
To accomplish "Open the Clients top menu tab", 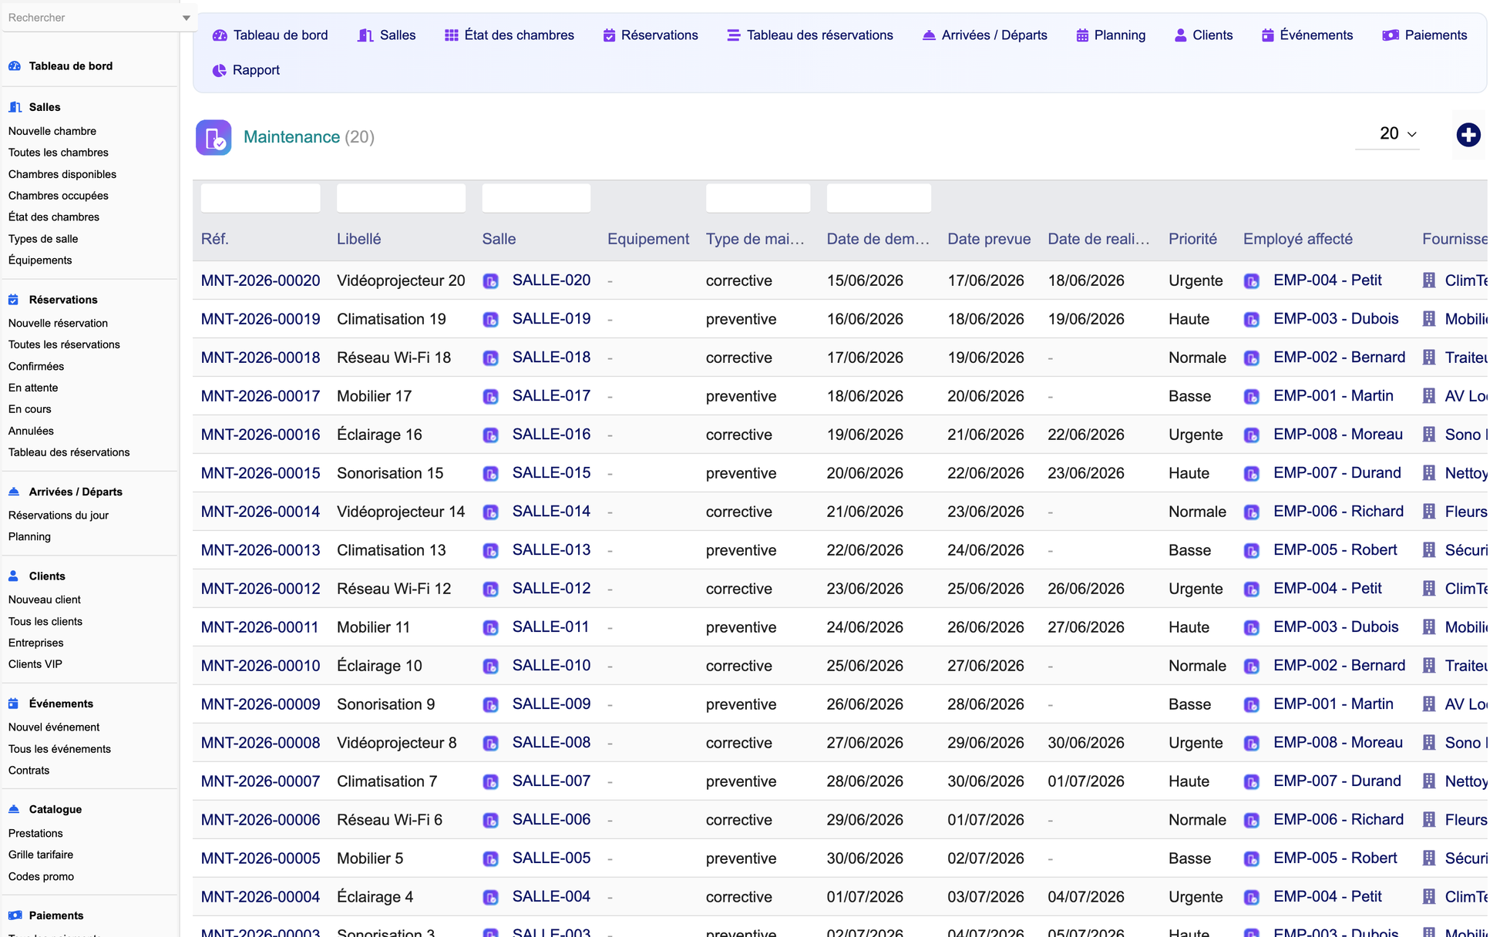I will pyautogui.click(x=1204, y=35).
